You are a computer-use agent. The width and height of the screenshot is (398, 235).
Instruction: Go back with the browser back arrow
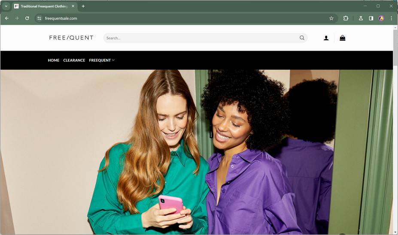pyautogui.click(x=7, y=18)
